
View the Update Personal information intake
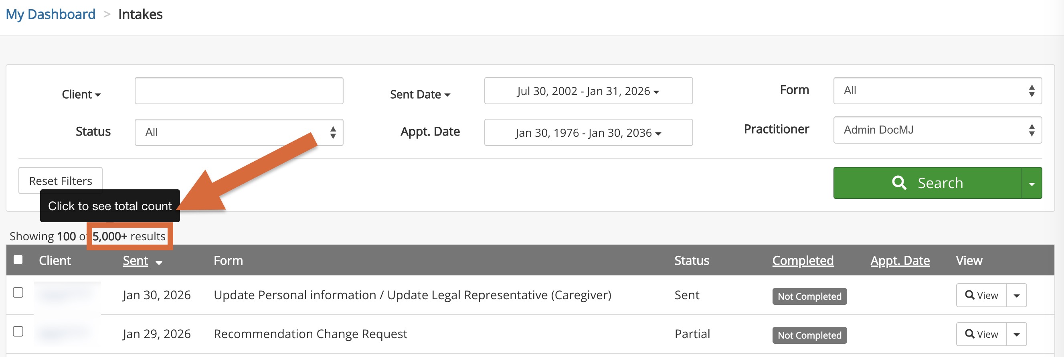click(x=981, y=295)
